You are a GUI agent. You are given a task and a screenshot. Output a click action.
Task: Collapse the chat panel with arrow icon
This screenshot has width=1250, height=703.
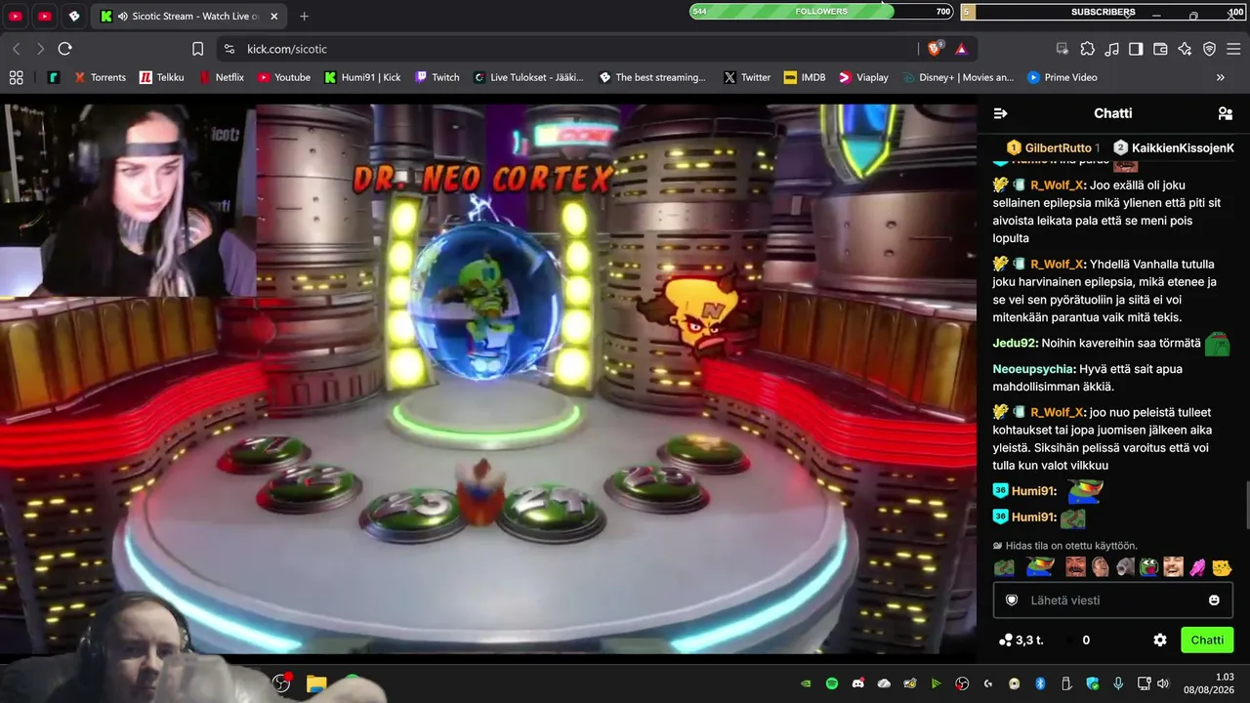point(1000,113)
